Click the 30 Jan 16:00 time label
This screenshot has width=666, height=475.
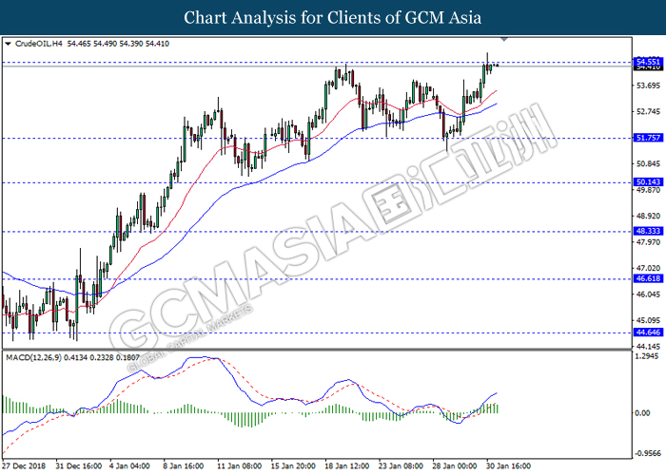point(508,466)
